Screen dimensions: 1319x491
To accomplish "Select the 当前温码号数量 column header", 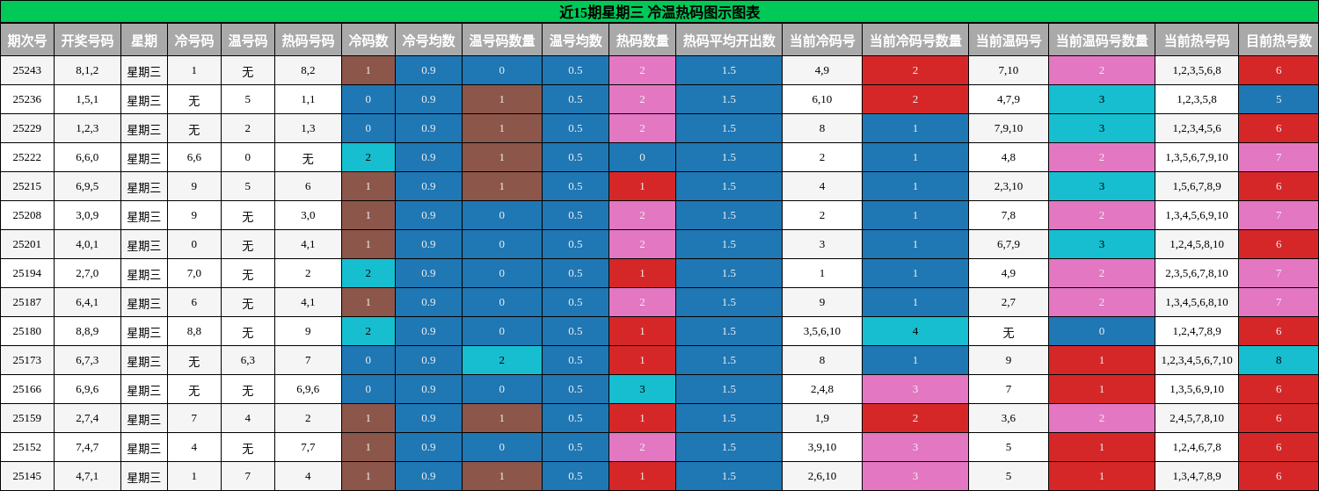I will coord(1102,40).
